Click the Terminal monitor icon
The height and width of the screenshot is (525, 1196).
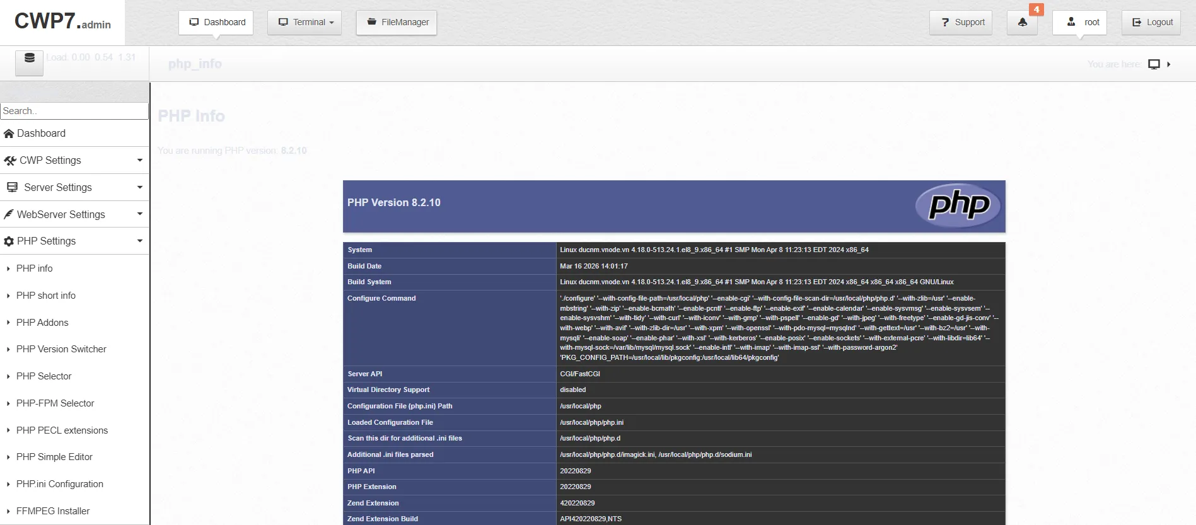pos(284,22)
